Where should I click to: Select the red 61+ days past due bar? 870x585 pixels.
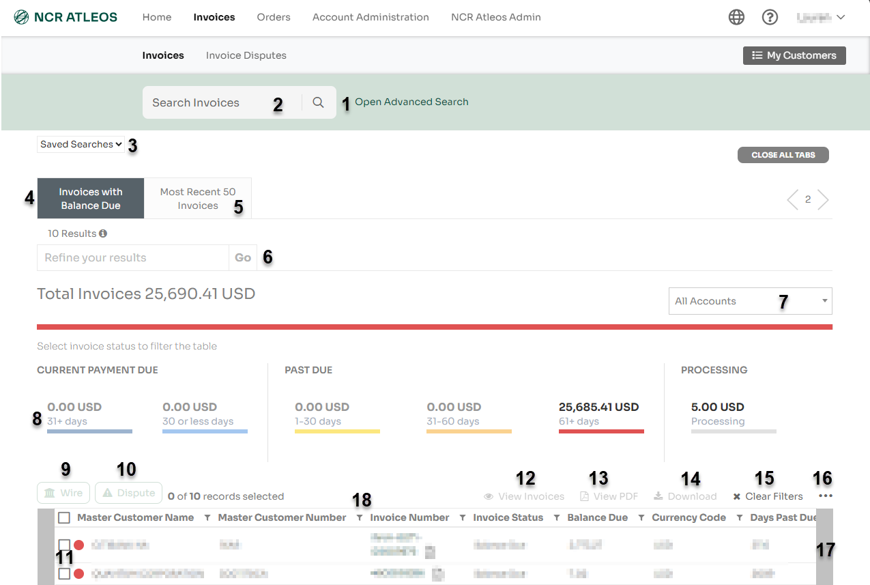(x=601, y=412)
